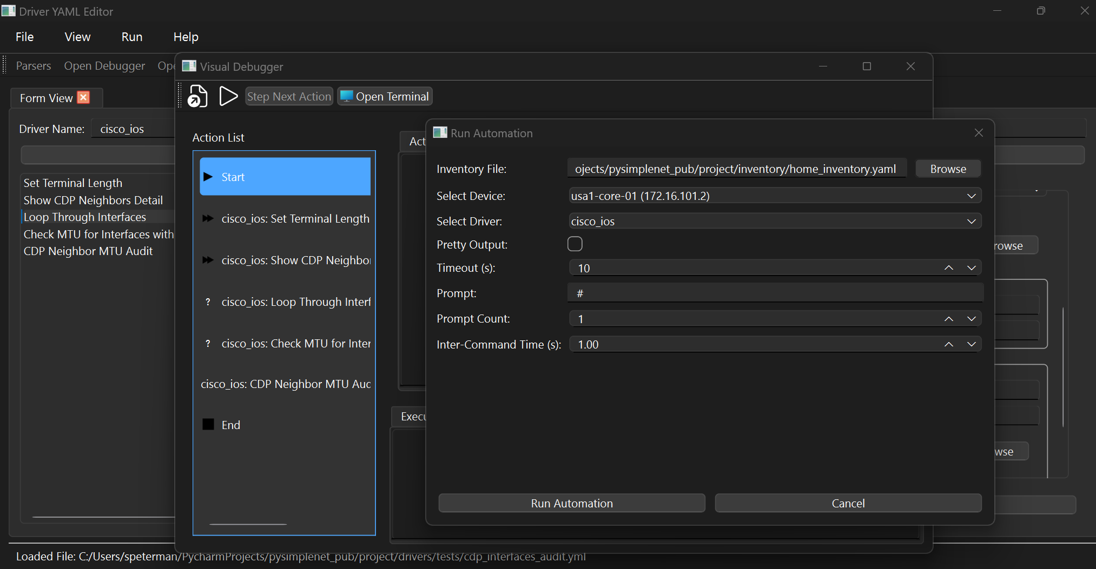Select cisco_ios: Check MTU for Inter action
The height and width of the screenshot is (569, 1096).
click(285, 343)
